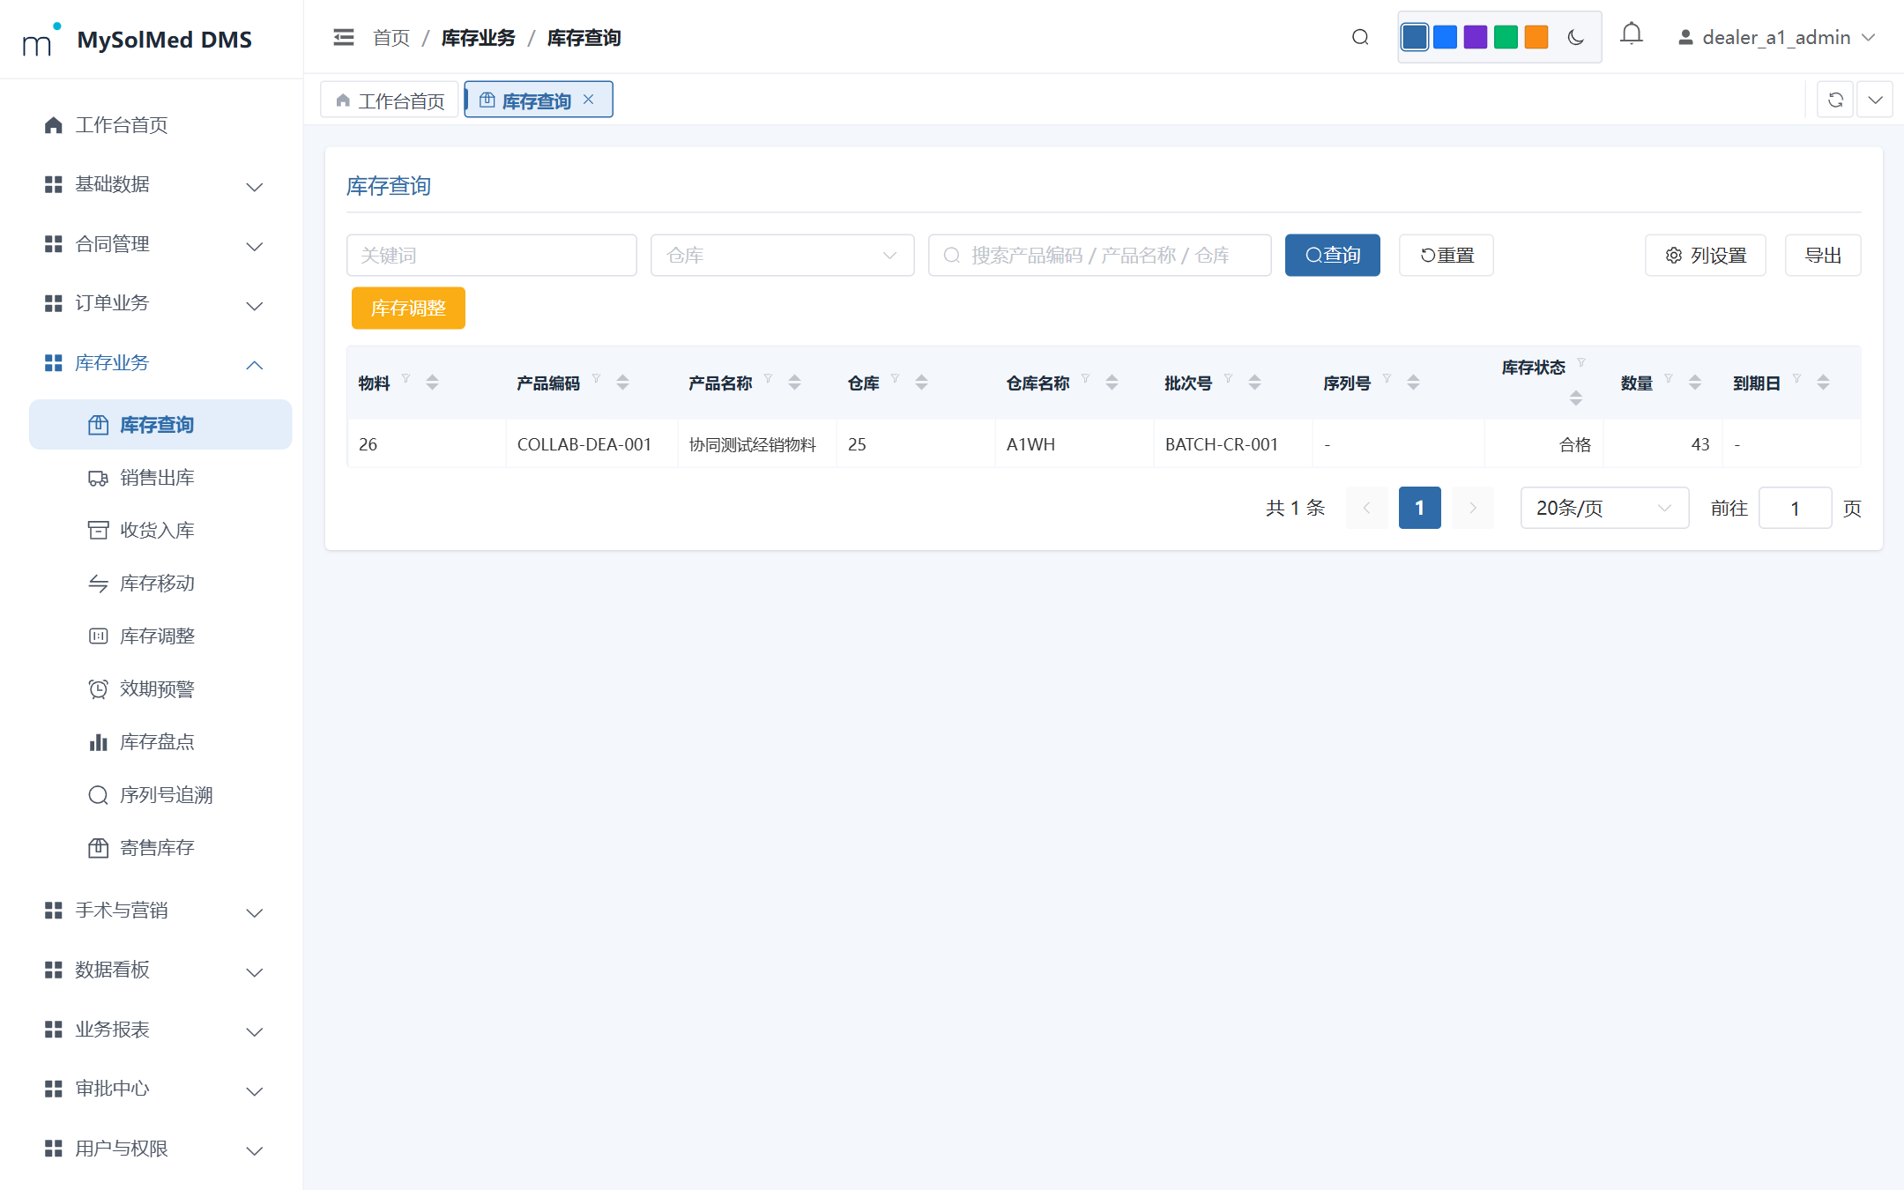The width and height of the screenshot is (1904, 1190).
Task: Open the global search magnifier icon
Action: click(1360, 37)
